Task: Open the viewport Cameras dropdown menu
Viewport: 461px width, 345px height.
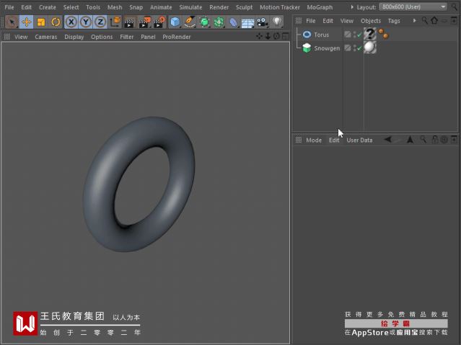Action: click(45, 36)
